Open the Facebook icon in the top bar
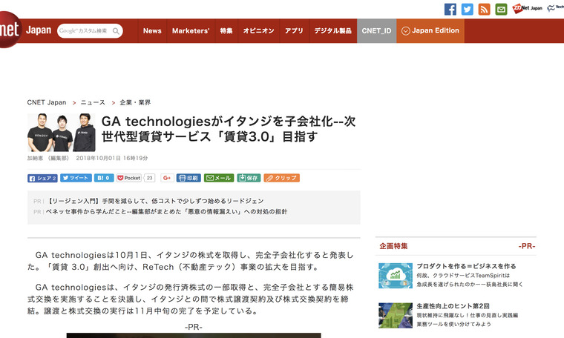 tap(450, 9)
